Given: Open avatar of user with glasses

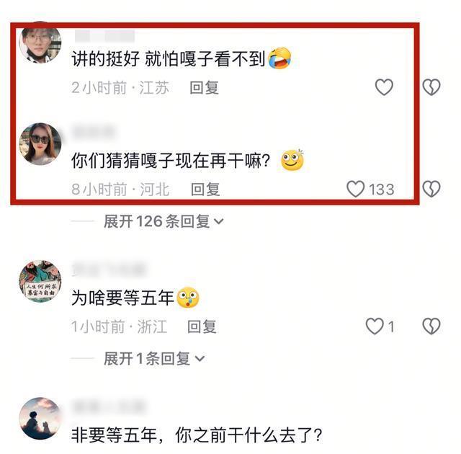Looking at the screenshot, I should click(40, 43).
